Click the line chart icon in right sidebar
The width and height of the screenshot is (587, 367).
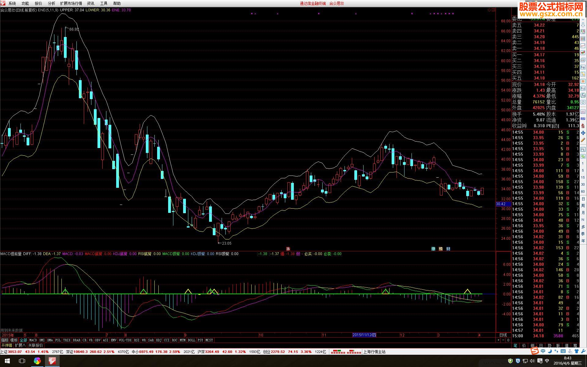[583, 46]
